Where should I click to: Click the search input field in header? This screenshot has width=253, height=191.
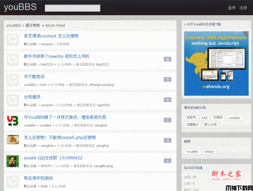pos(73,8)
